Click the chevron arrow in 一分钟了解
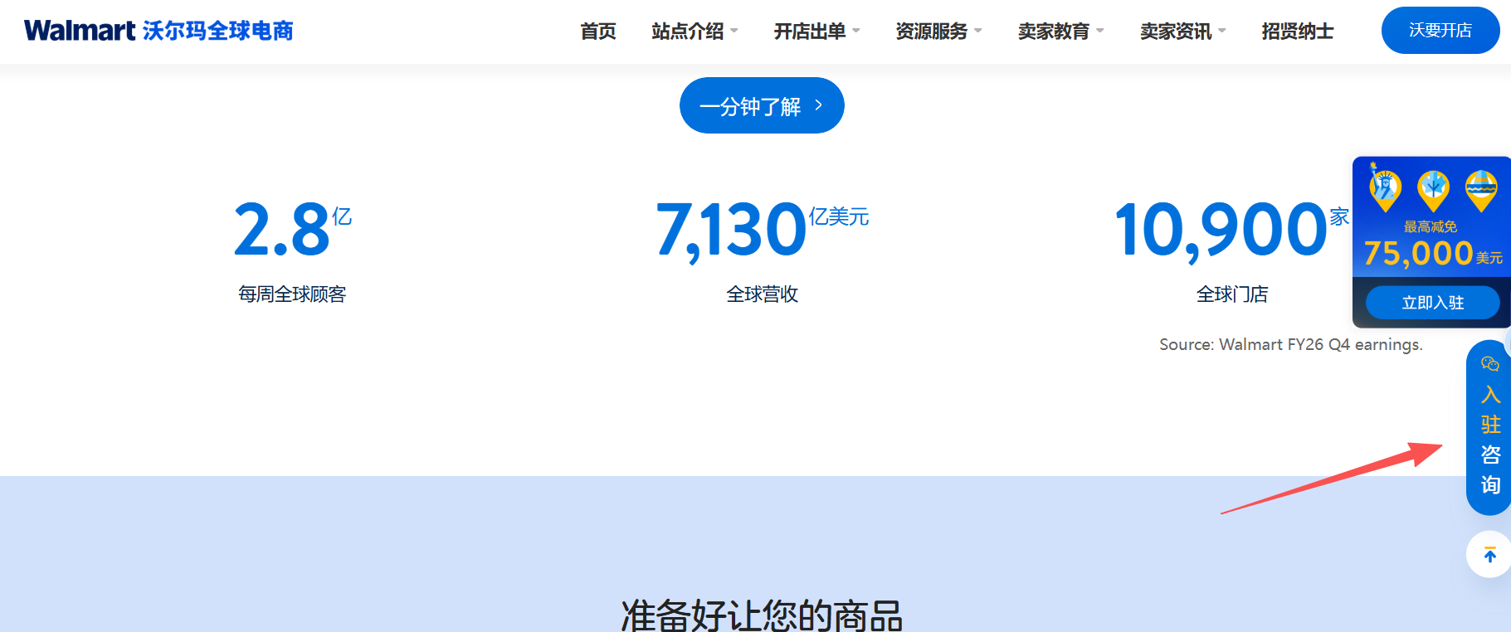 819,105
